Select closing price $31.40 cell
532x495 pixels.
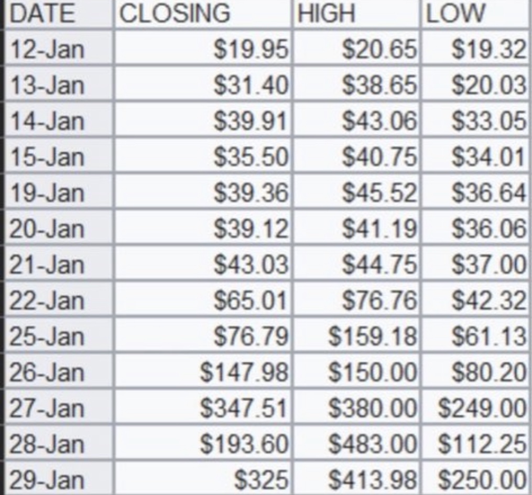[251, 86]
